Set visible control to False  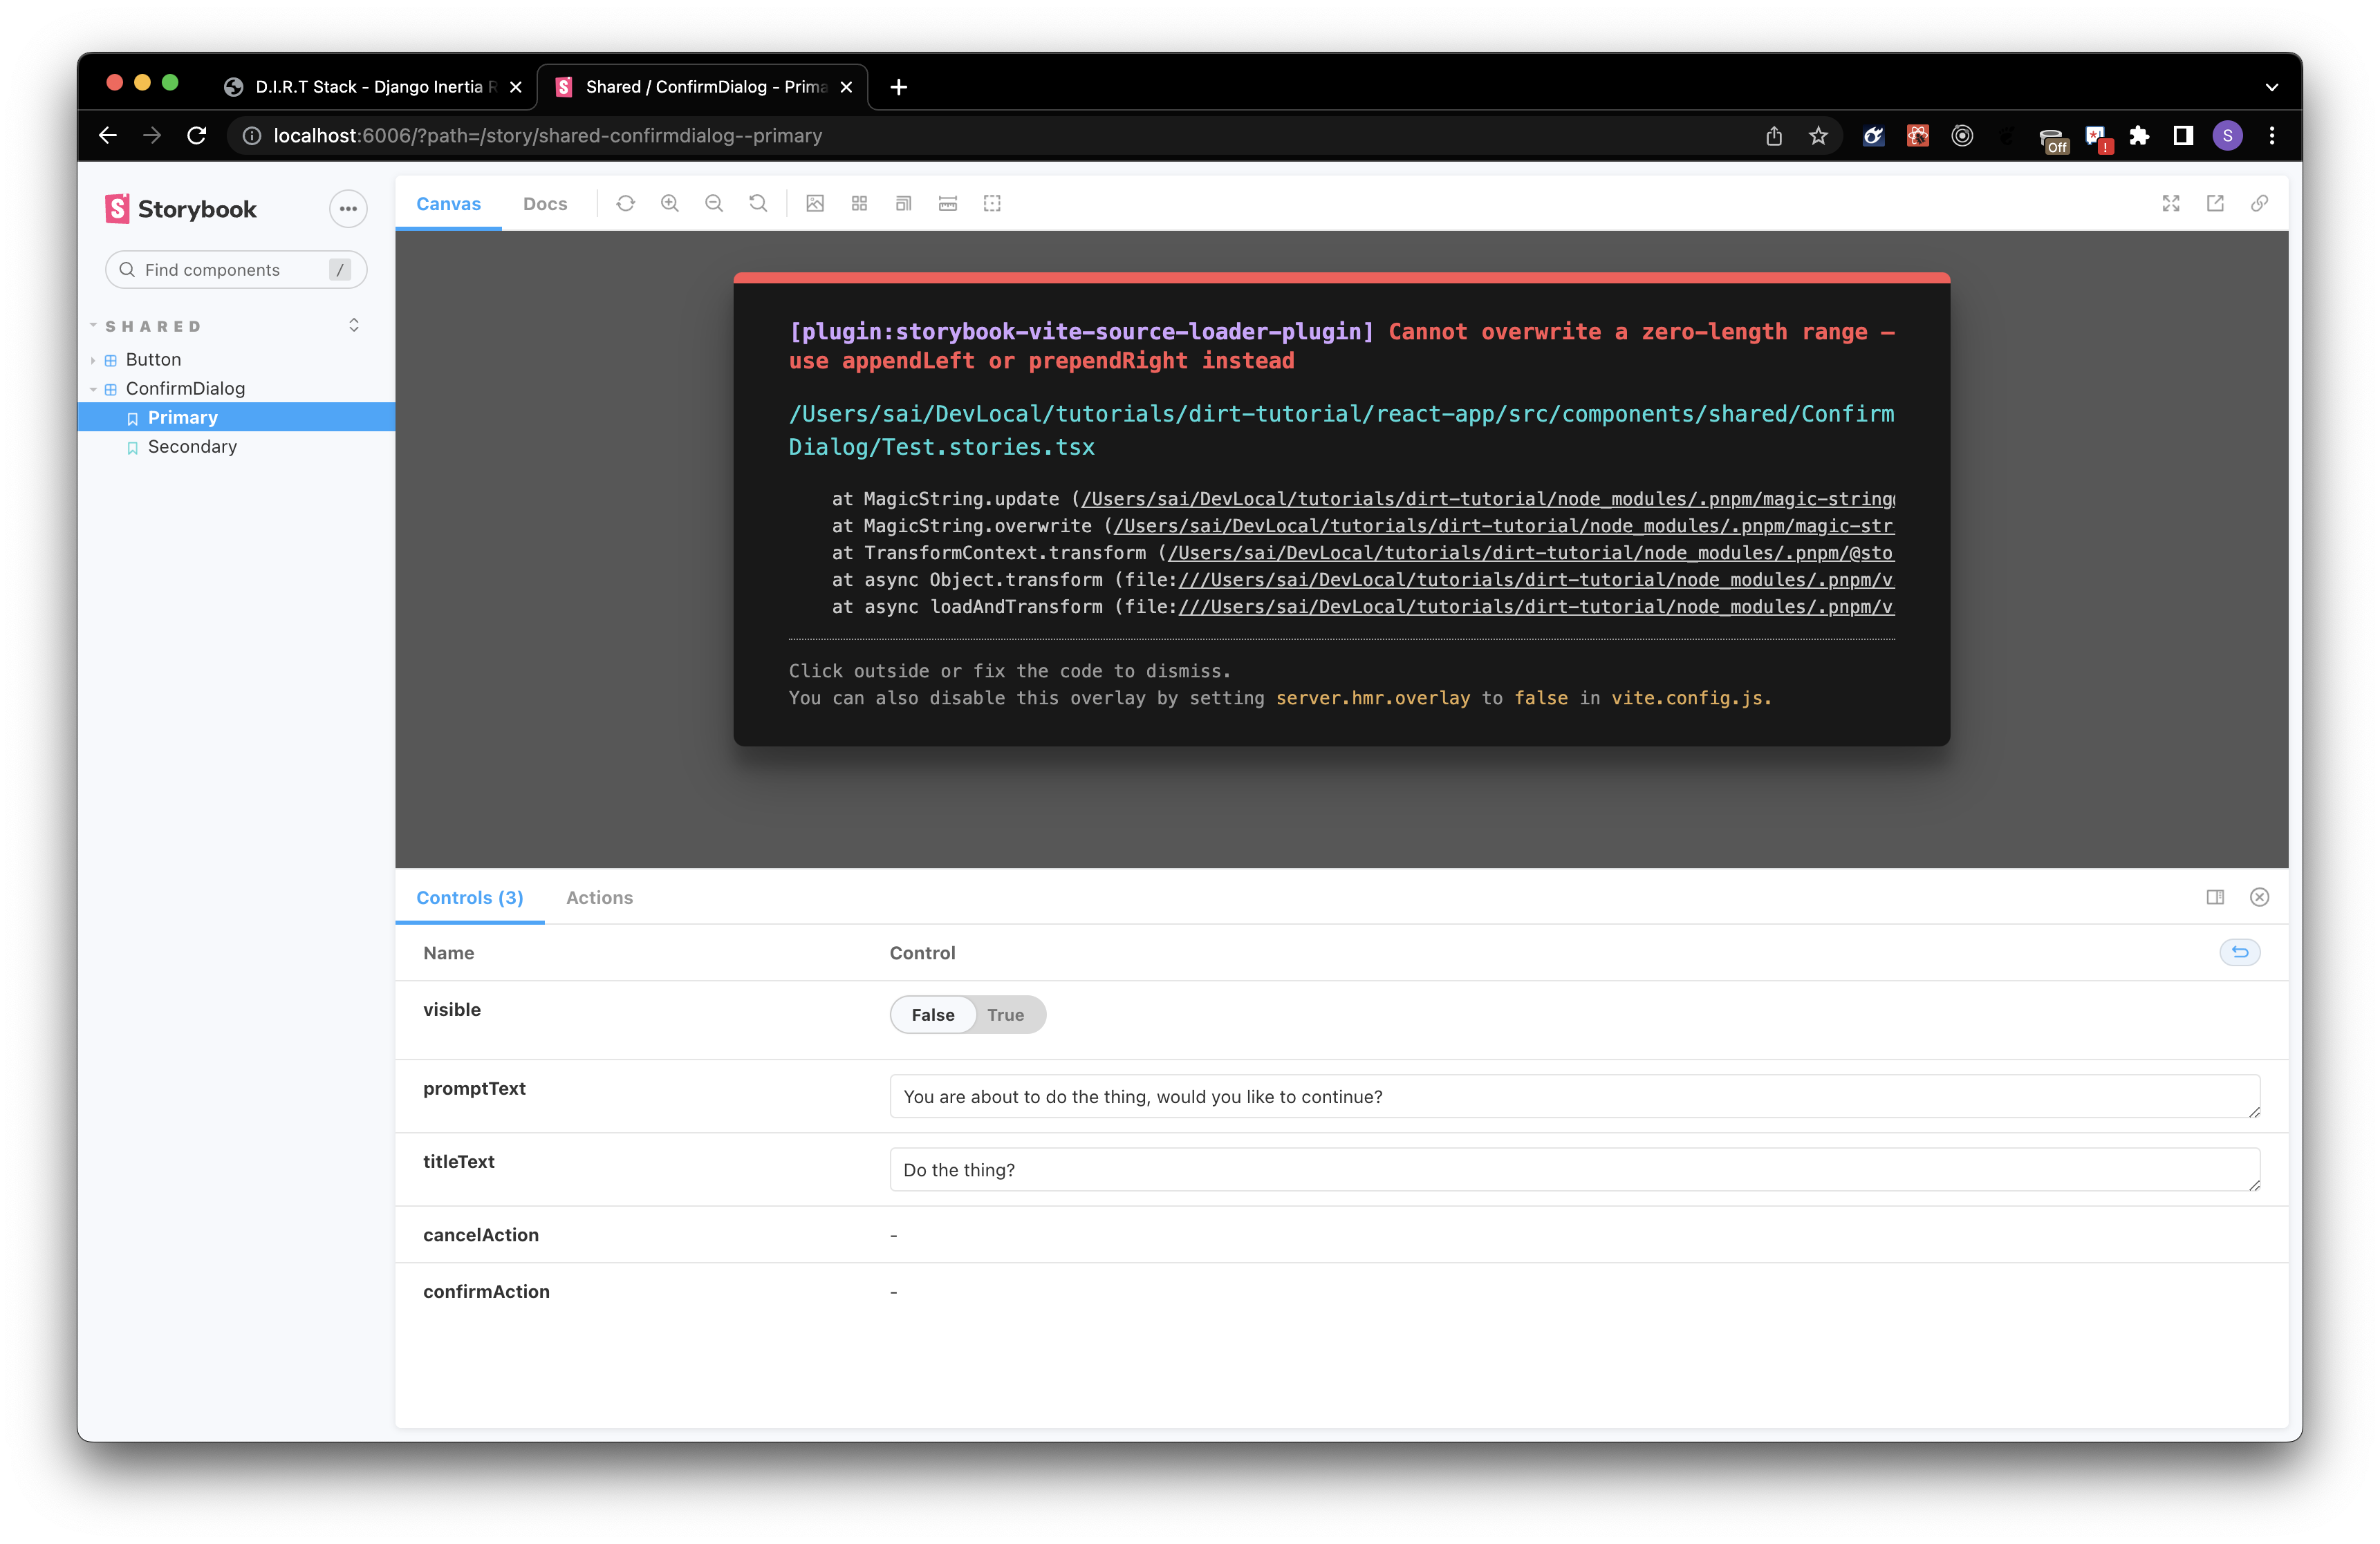click(932, 1015)
